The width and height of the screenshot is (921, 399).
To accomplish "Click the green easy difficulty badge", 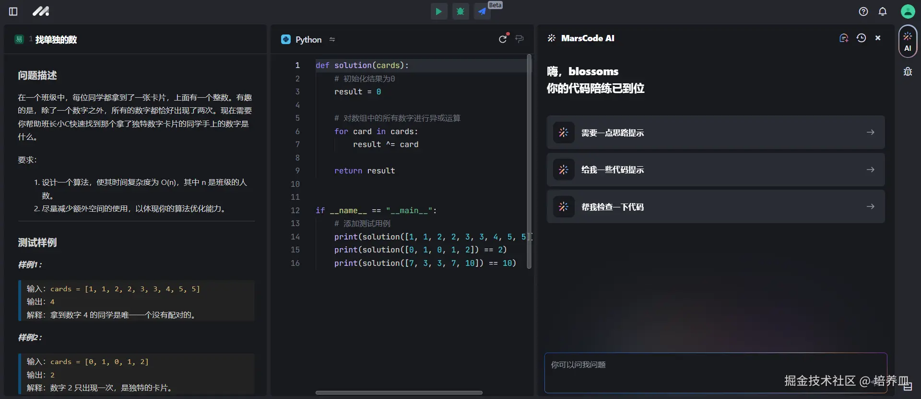I will point(19,39).
